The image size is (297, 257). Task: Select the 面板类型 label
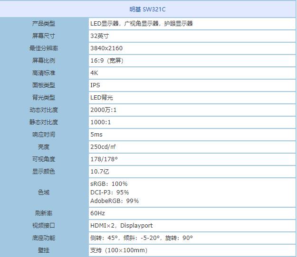pyautogui.click(x=44, y=85)
